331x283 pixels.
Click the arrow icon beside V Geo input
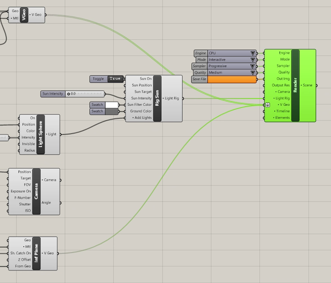point(268,105)
